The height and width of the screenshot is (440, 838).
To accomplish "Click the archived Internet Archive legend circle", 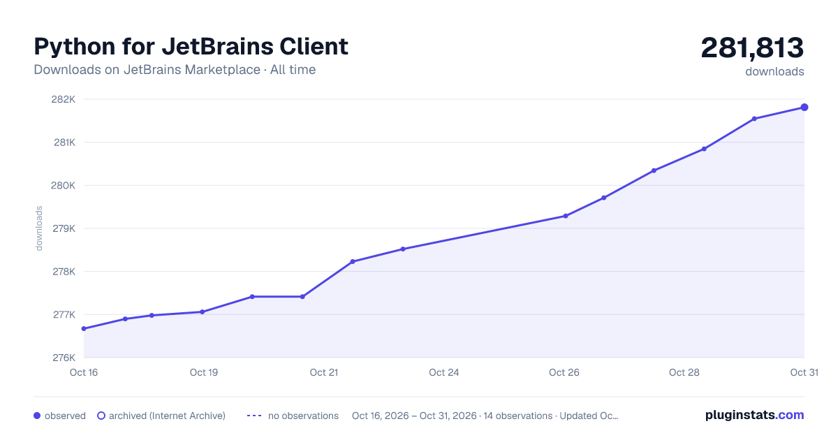I will click(101, 416).
